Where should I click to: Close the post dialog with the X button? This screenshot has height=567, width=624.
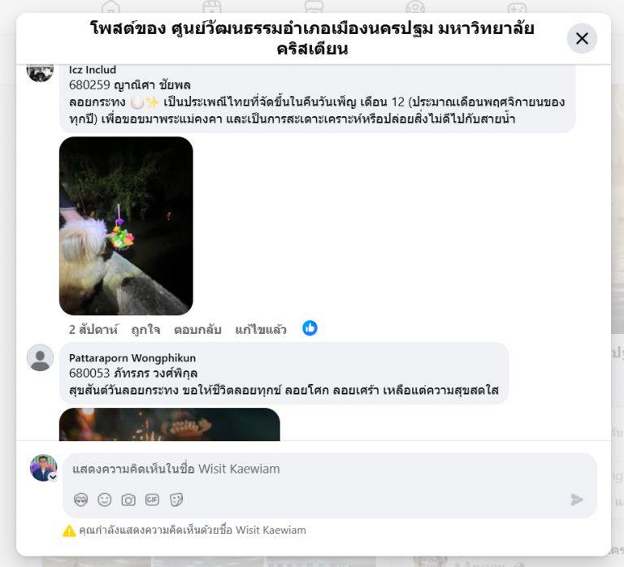click(582, 39)
